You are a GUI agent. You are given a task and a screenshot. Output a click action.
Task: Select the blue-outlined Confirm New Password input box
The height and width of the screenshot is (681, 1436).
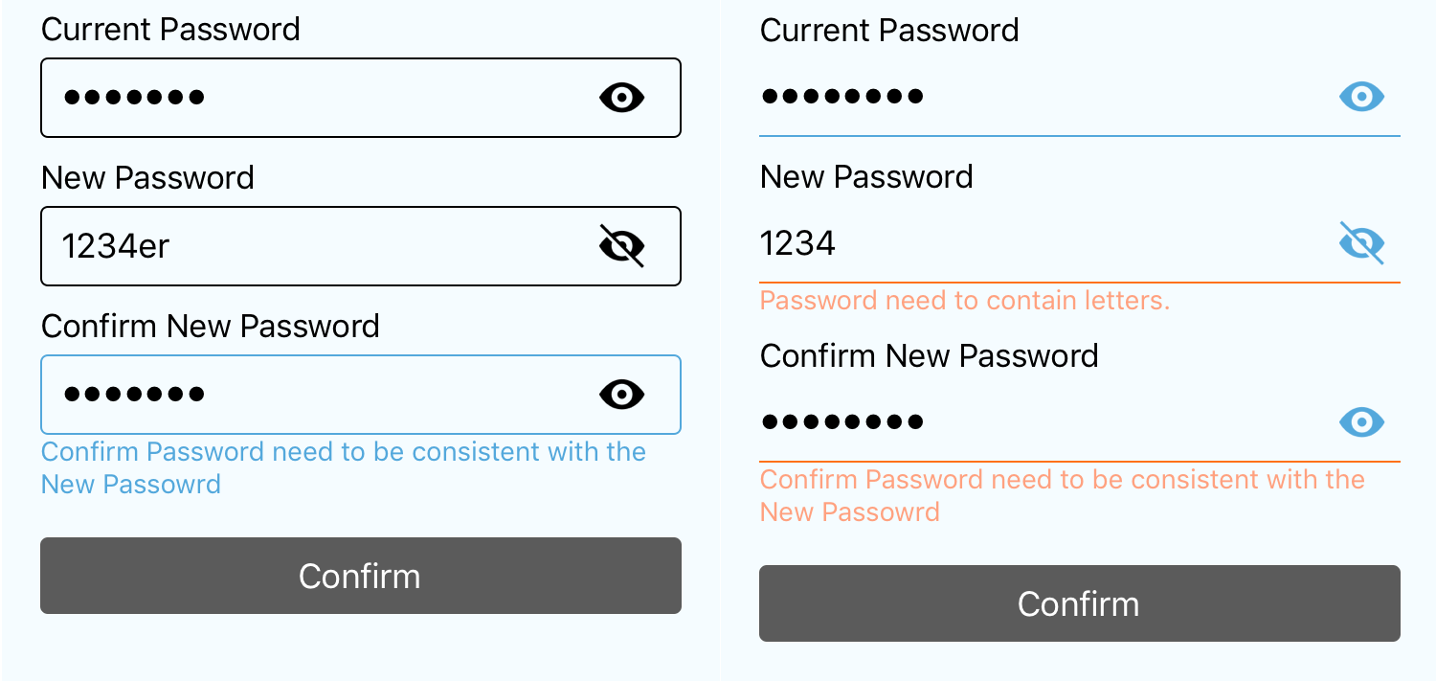316,395
